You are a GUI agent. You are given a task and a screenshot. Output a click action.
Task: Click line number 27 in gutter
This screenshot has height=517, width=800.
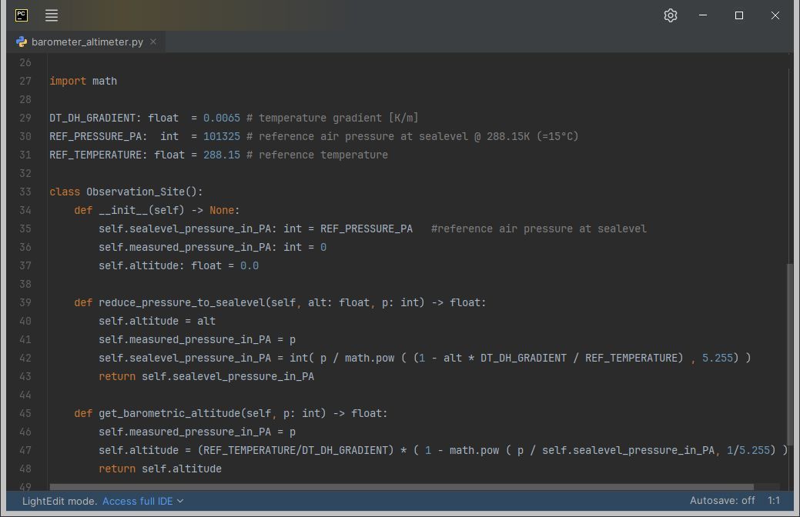click(x=25, y=81)
